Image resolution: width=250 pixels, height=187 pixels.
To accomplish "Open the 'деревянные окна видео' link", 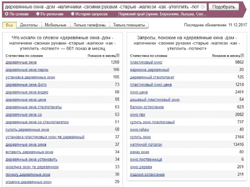I will click(x=27, y=92).
